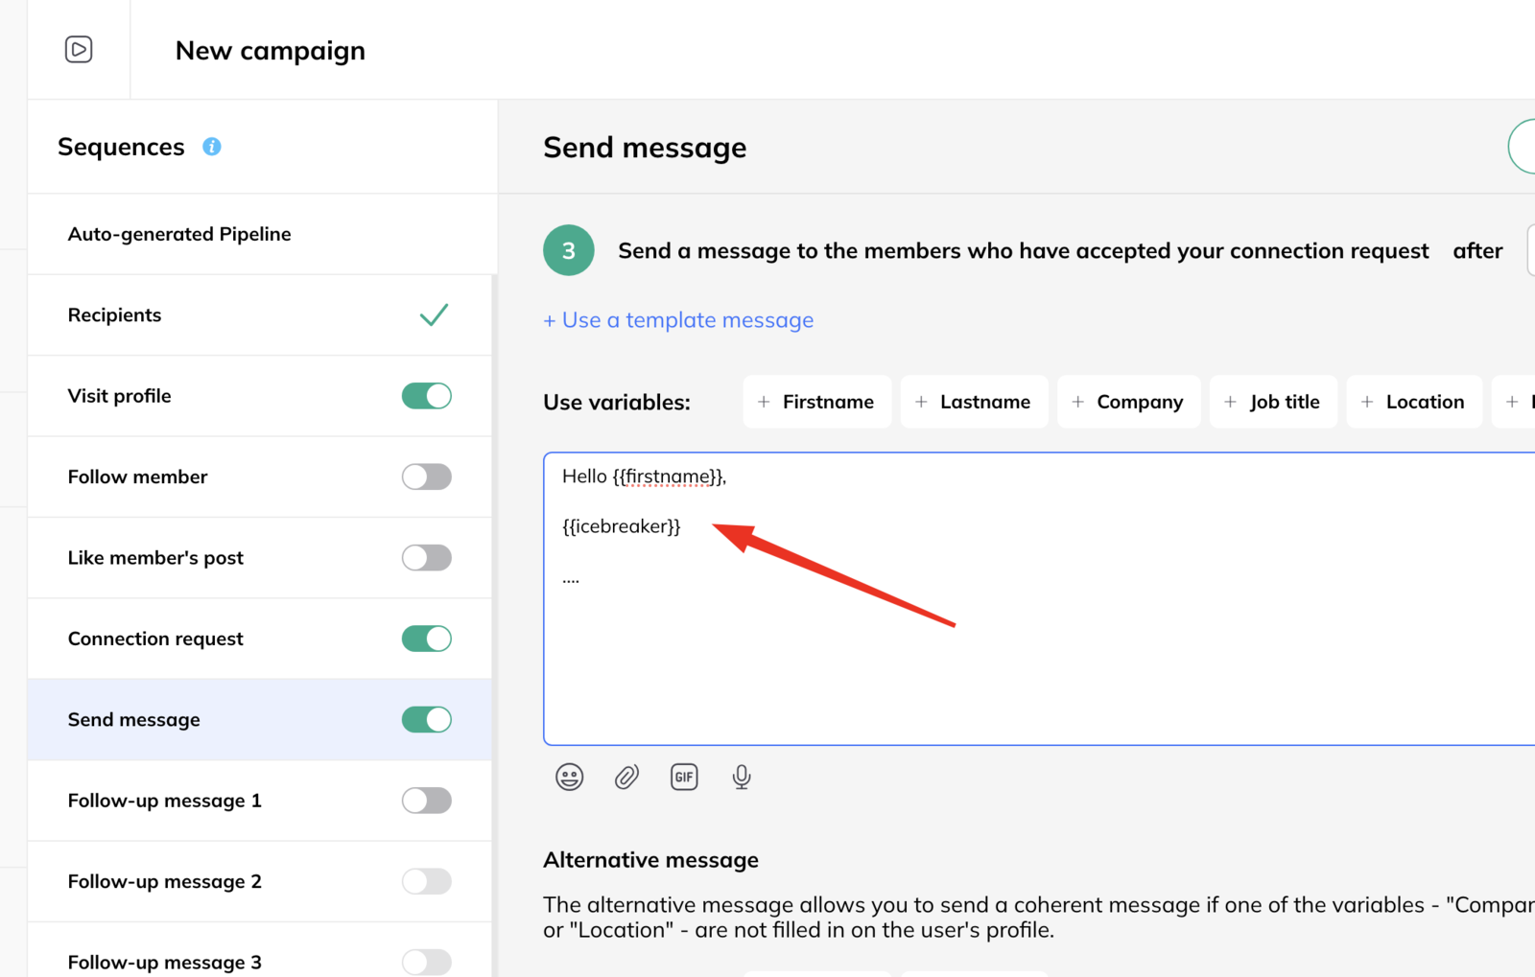Click the {{icebreaker}} text in message
The image size is (1535, 977).
point(622,526)
